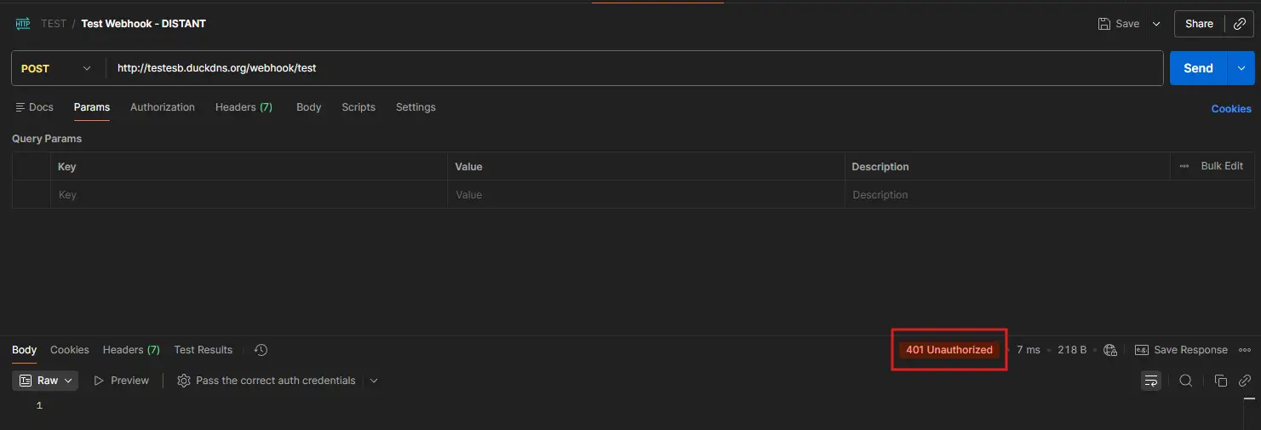Click the network information globe icon

[1109, 350]
